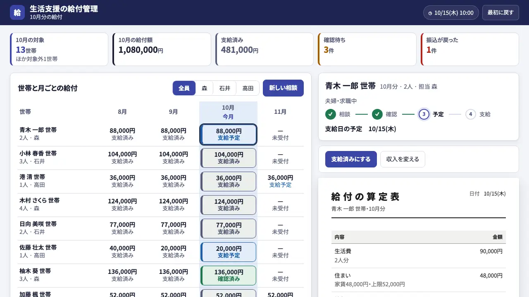Click the 確認待ち 3件 summary card

click(367, 49)
